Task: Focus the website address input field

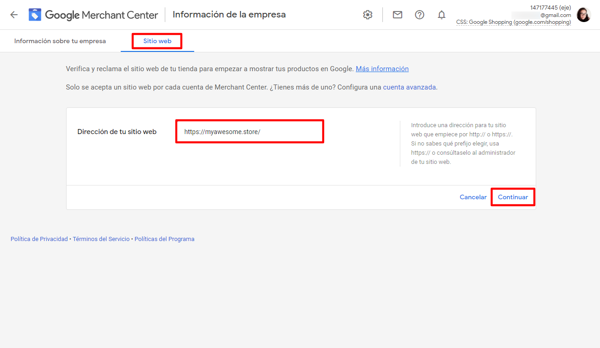Action: coord(250,131)
